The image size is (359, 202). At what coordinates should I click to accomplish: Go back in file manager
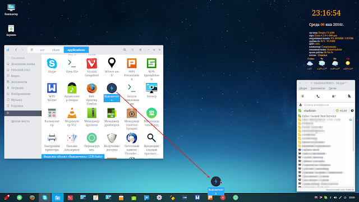(x=16, y=50)
